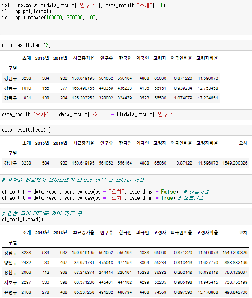
Task: Select the 강동구 row label
Action: 10,88
